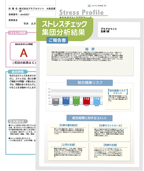Click the 総合健康リスク section header
This screenshot has height=171, width=144.
(90, 83)
